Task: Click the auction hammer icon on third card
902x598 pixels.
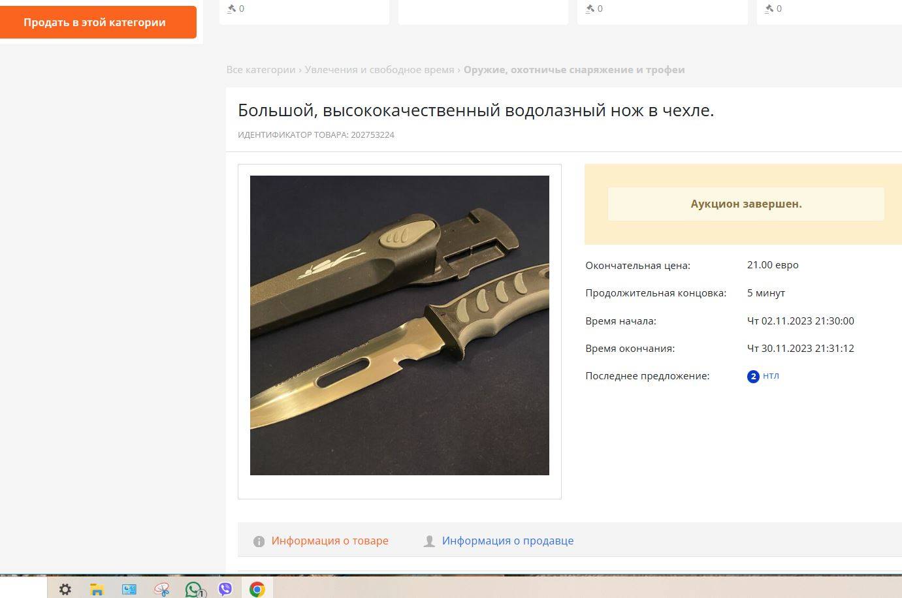Action: click(x=590, y=8)
